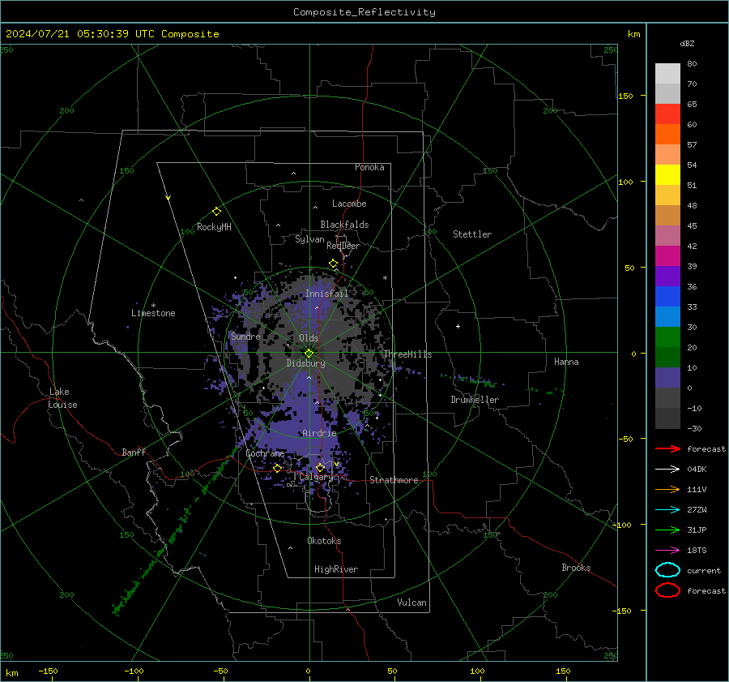The image size is (729, 682).
Task: Select the orange 111V arrow icon
Action: 667,489
